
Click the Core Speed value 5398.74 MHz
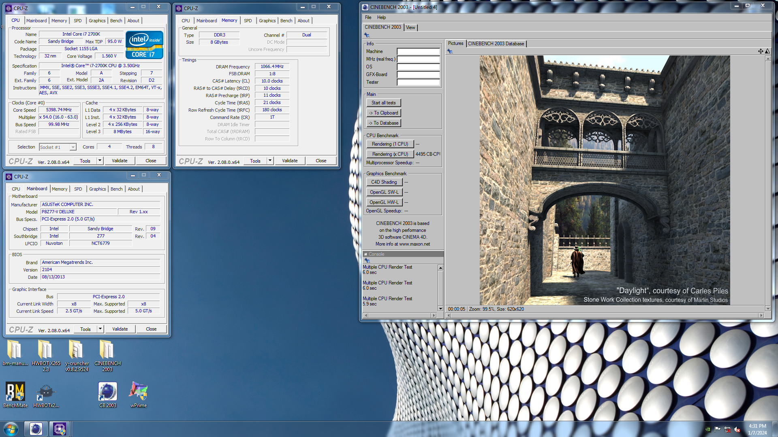(59, 110)
